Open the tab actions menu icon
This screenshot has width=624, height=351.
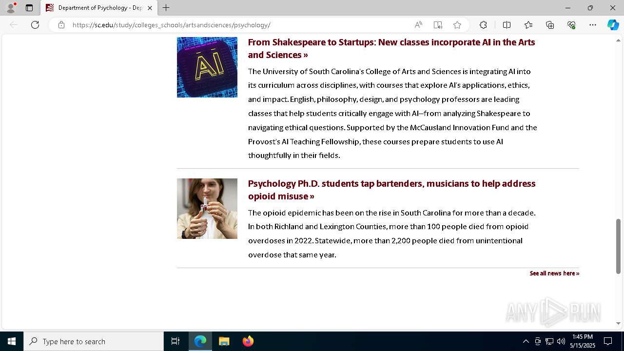click(29, 8)
